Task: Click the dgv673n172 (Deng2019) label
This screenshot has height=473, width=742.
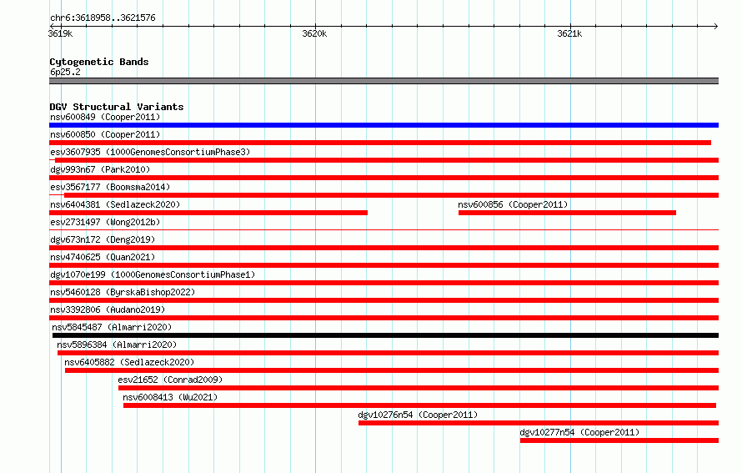Action: (103, 239)
